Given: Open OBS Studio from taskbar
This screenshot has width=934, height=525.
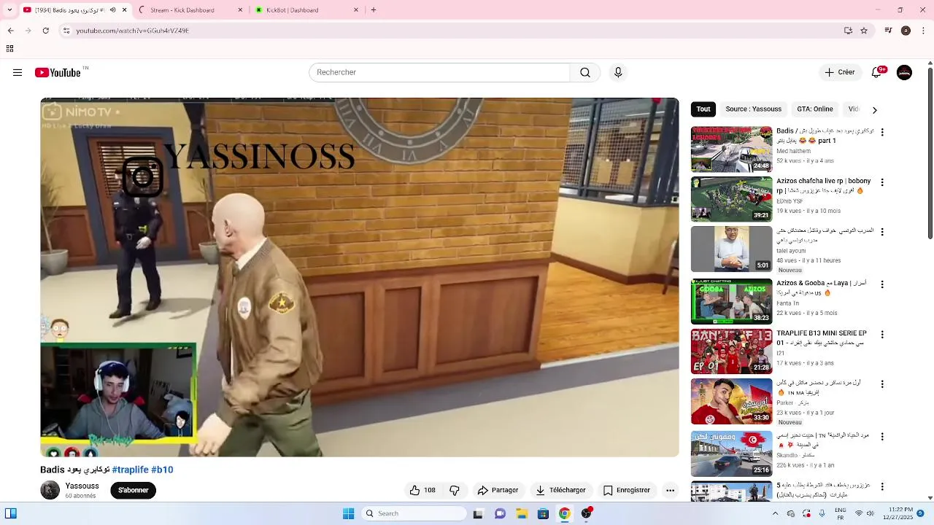Looking at the screenshot, I should [x=586, y=513].
